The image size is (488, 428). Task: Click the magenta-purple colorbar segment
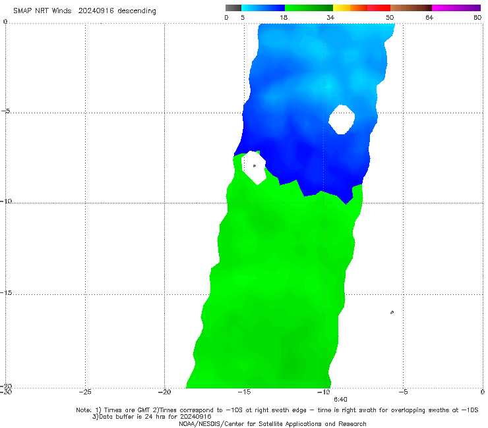[x=456, y=8]
